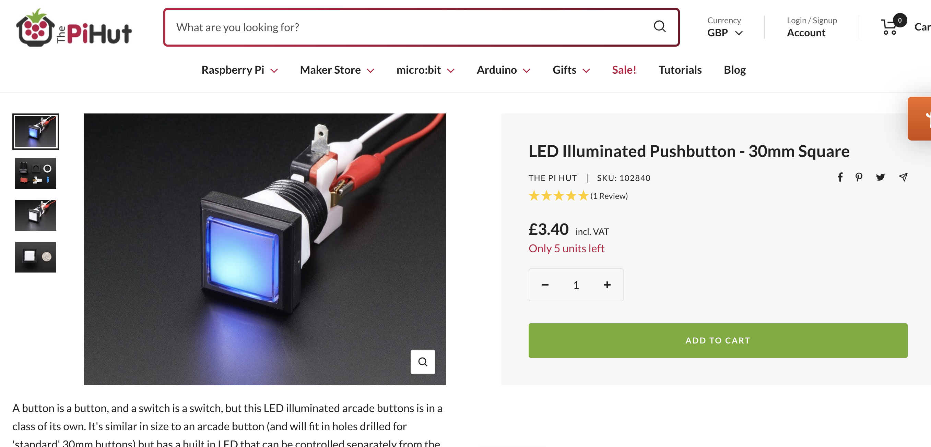
Task: Select the button components thumbnail image
Action: [35, 173]
